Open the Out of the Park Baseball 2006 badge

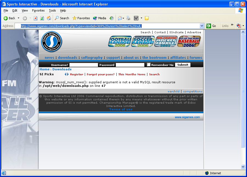click(x=189, y=41)
